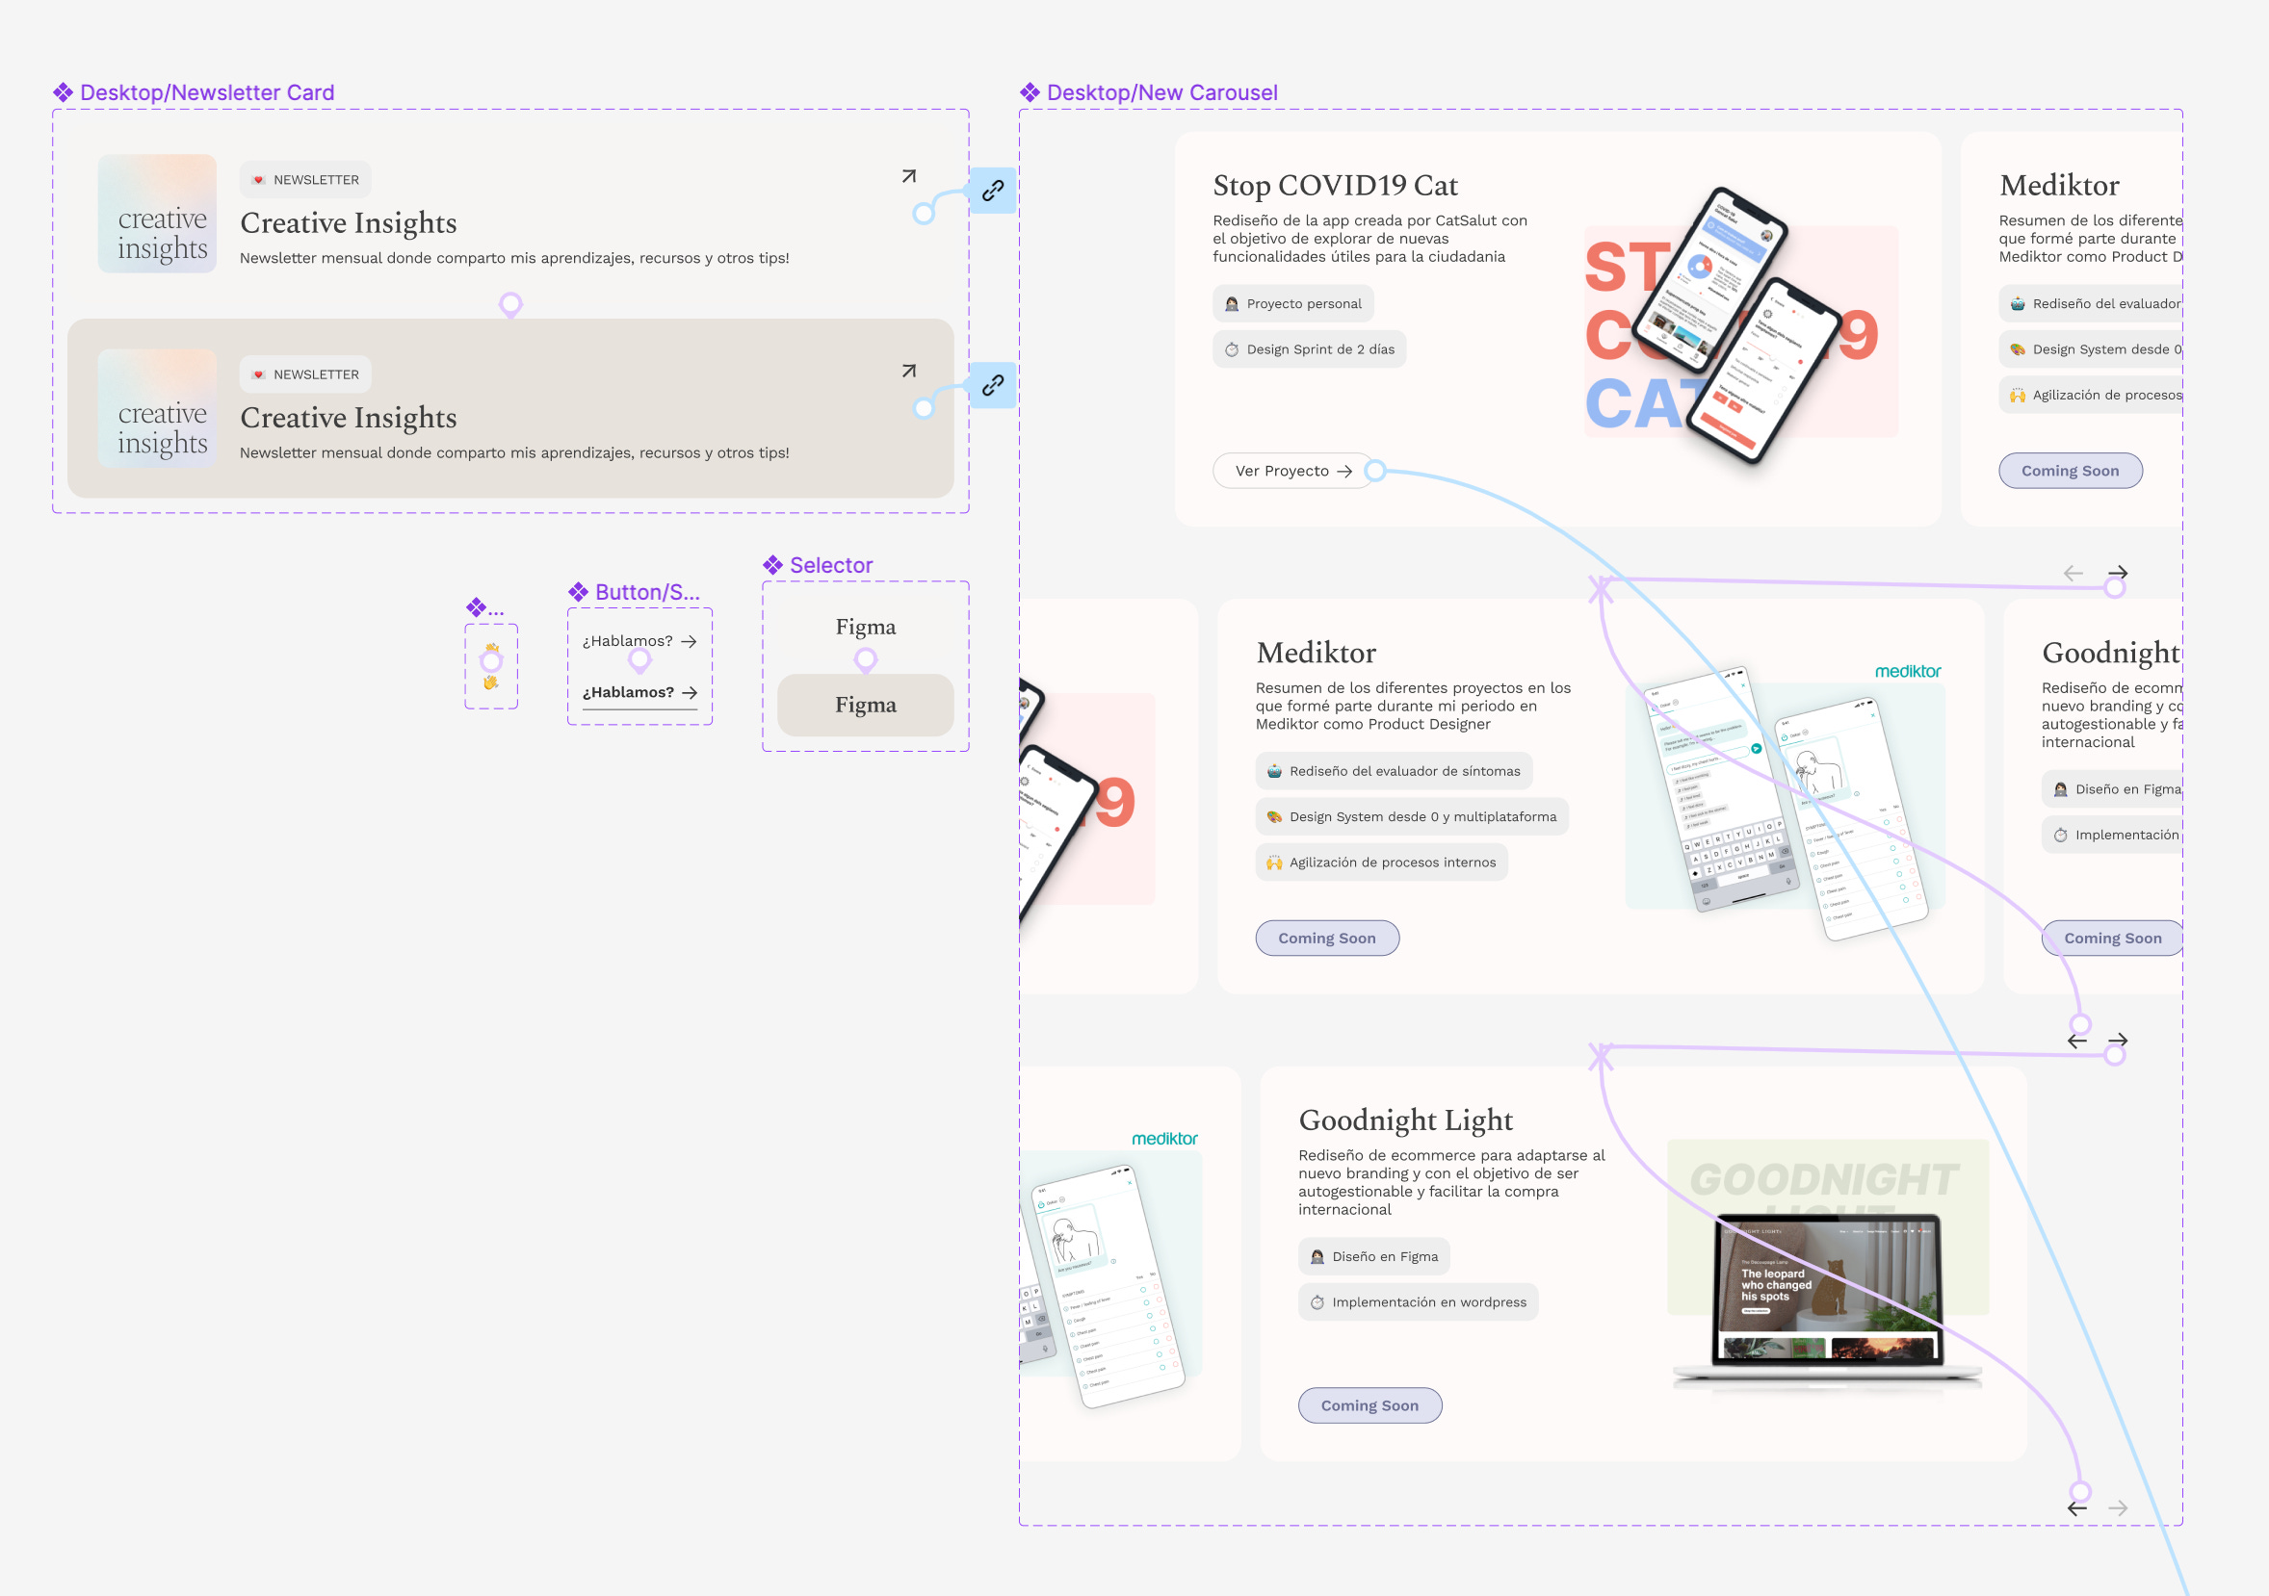Expand the truncated Button/S... component label
This screenshot has width=2269, height=1596.
pyautogui.click(x=647, y=592)
